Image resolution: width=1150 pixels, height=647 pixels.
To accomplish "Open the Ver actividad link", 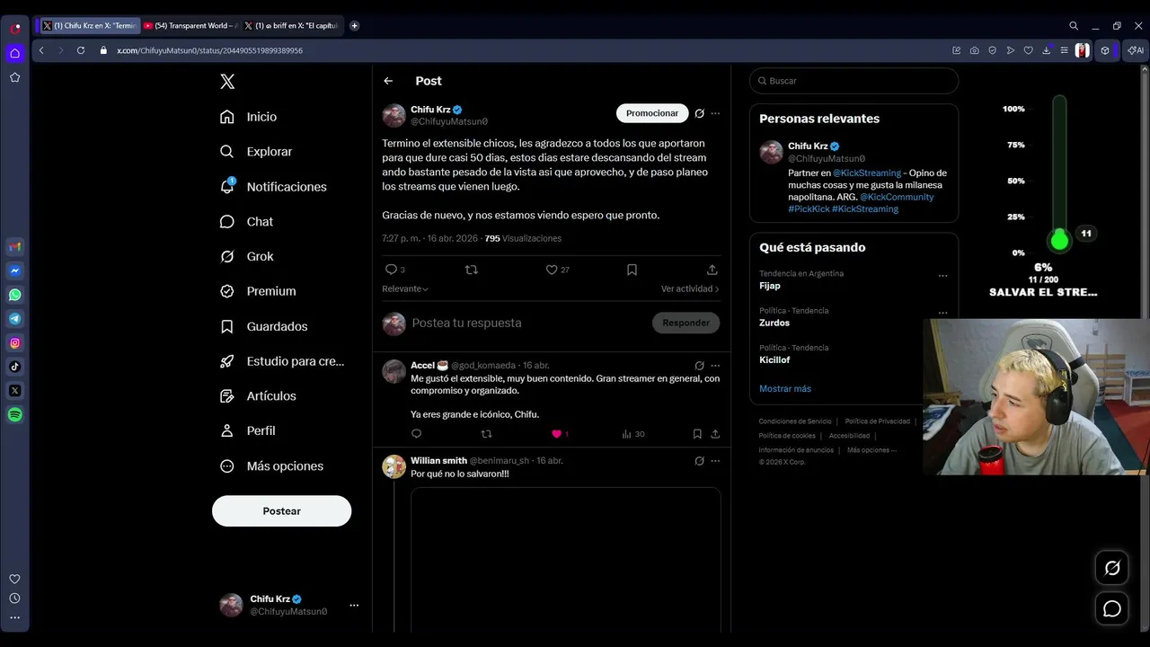I will click(690, 288).
